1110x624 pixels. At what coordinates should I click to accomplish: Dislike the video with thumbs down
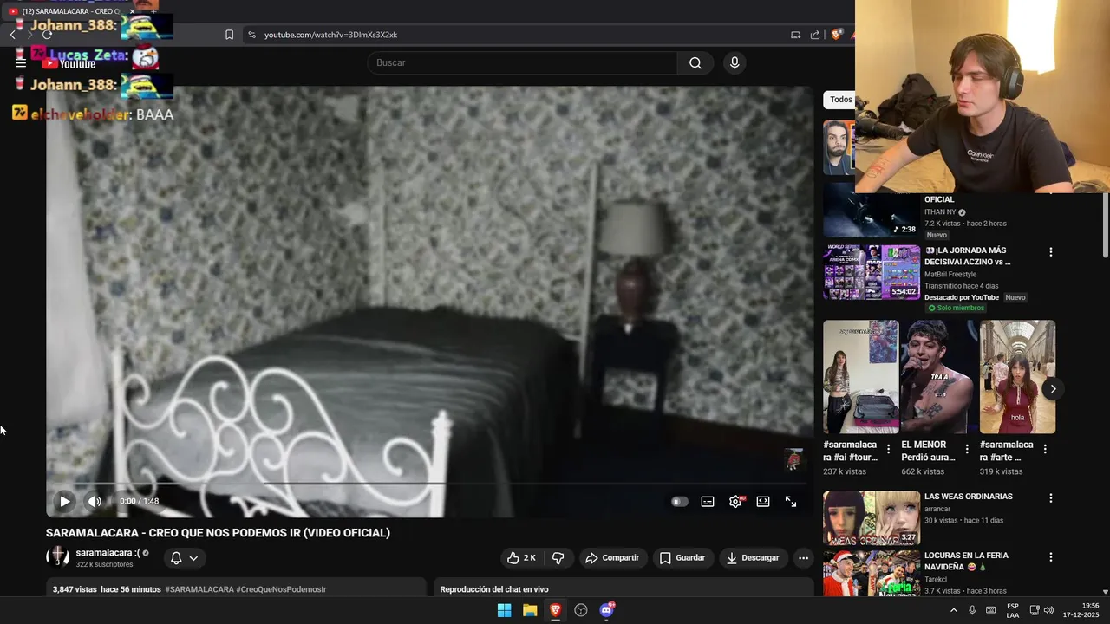558,558
